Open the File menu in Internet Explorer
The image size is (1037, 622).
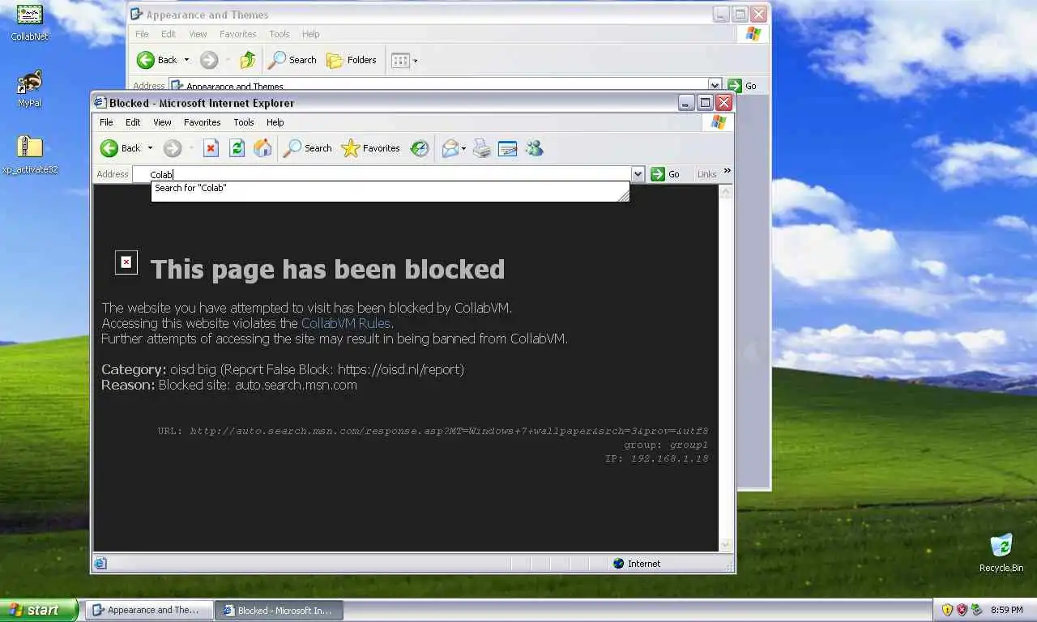[x=106, y=122]
